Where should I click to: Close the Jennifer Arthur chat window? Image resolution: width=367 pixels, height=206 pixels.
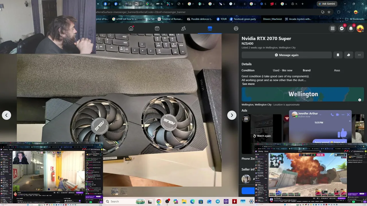coord(348,115)
